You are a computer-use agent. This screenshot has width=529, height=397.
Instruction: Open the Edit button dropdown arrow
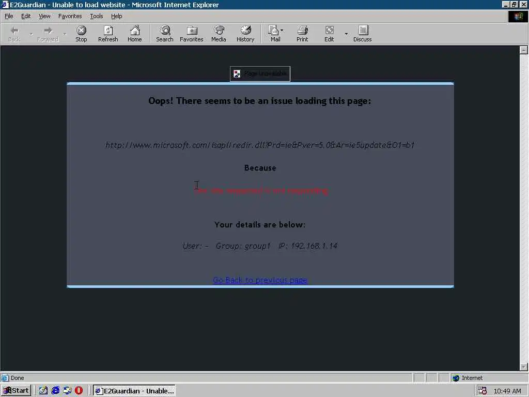tap(346, 34)
